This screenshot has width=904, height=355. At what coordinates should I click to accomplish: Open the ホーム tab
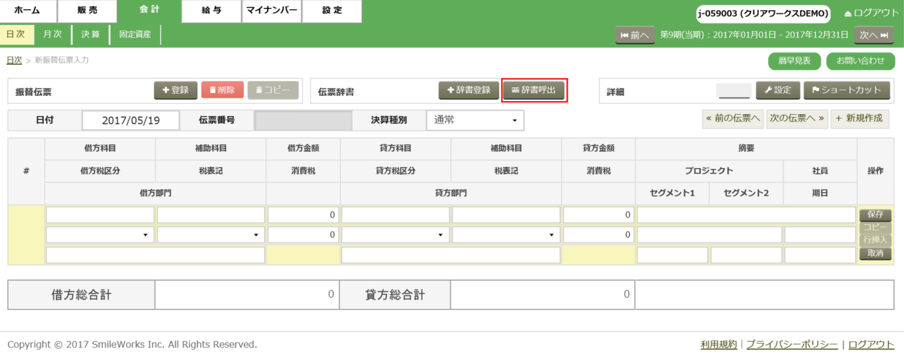tap(28, 11)
